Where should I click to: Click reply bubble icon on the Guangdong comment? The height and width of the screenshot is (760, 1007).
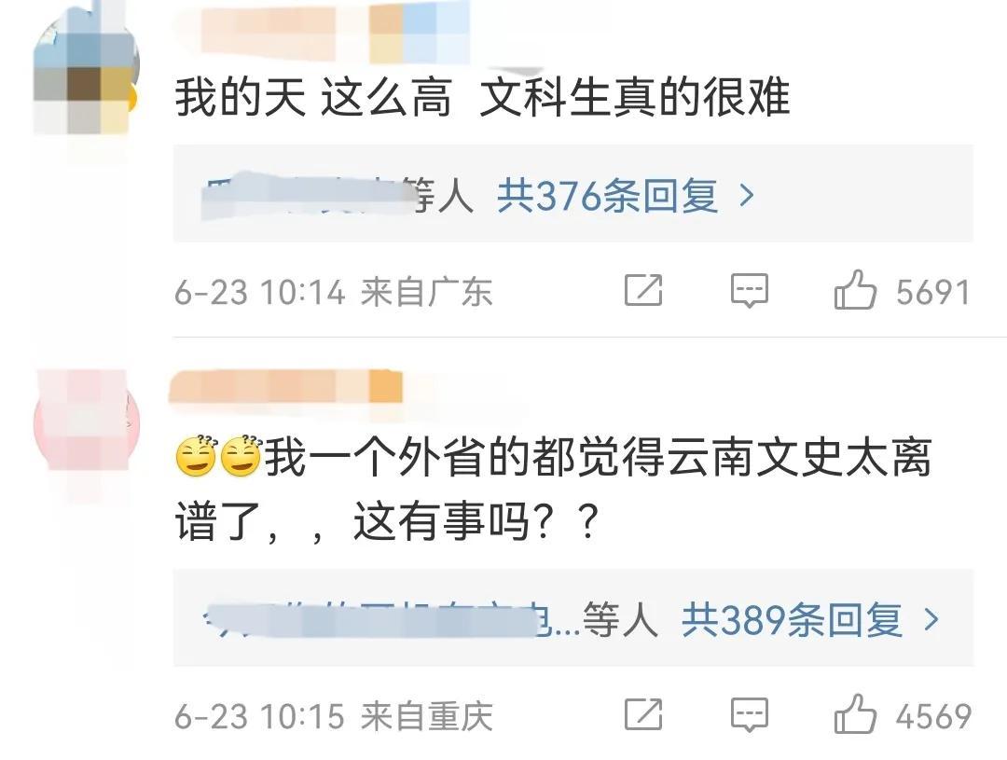coord(750,290)
